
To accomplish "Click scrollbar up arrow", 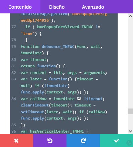I will coord(130,16).
